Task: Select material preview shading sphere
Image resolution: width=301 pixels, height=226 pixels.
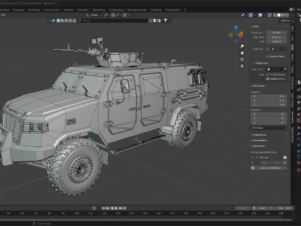Action: click(x=283, y=15)
